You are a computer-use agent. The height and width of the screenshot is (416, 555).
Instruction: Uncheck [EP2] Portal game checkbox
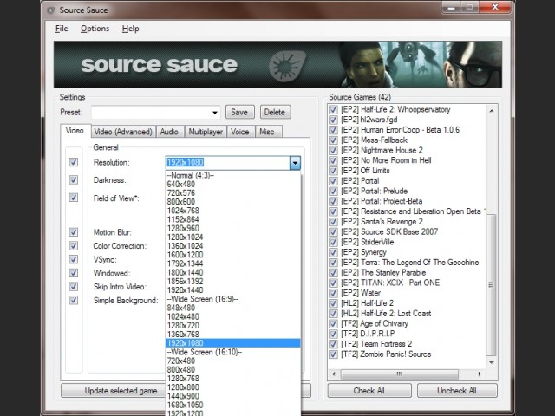click(x=333, y=181)
